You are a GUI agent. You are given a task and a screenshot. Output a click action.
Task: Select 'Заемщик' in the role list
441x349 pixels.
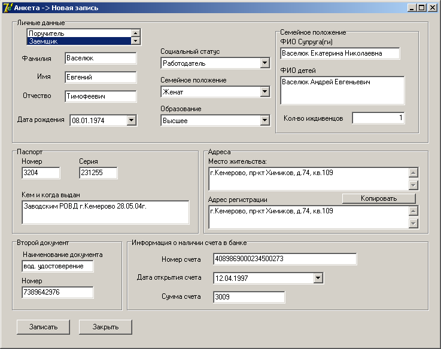pos(80,41)
